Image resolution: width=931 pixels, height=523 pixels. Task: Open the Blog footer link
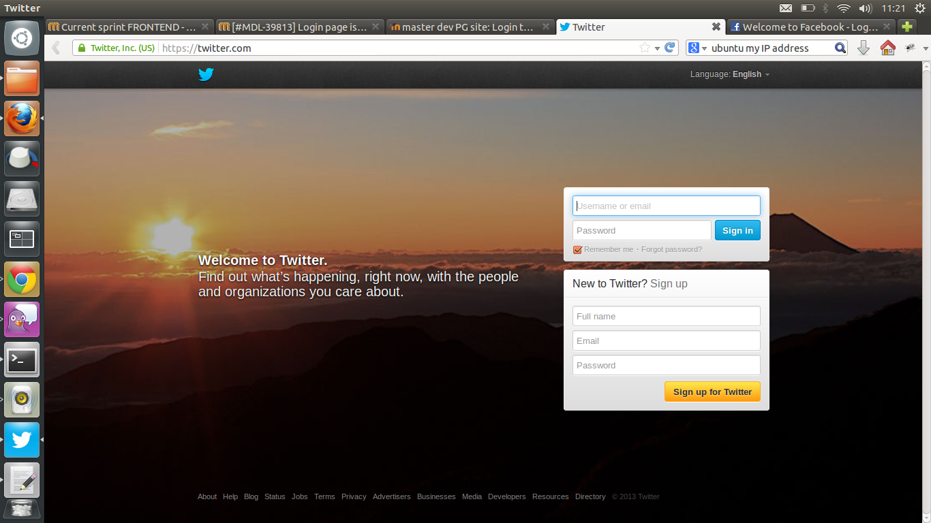point(251,496)
